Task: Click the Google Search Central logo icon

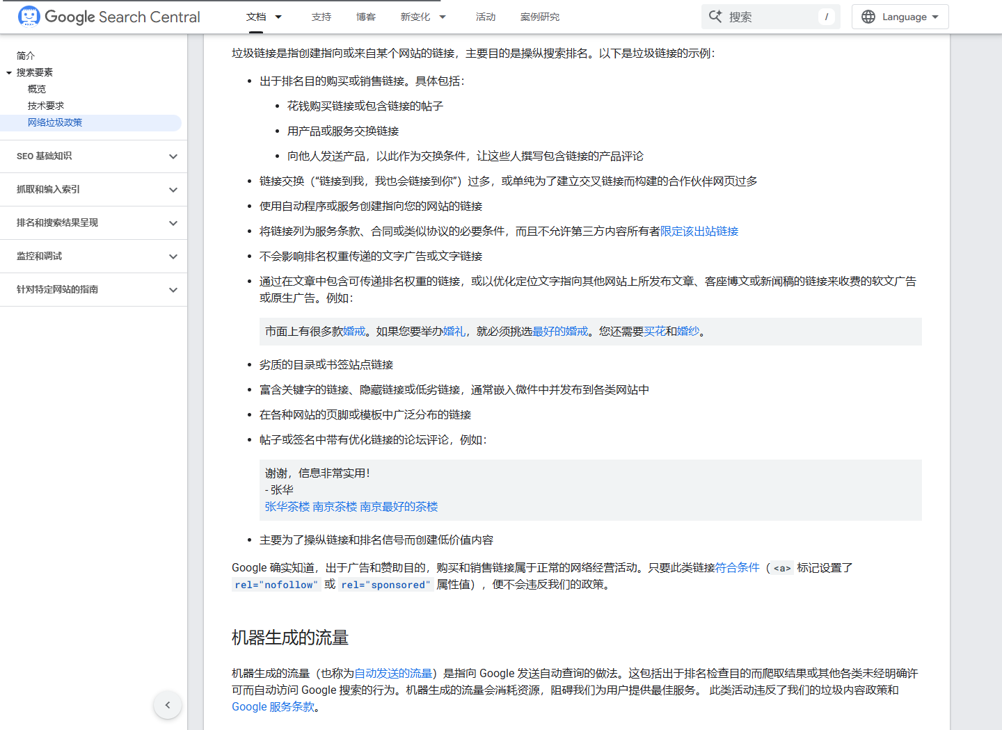Action: click(x=29, y=16)
